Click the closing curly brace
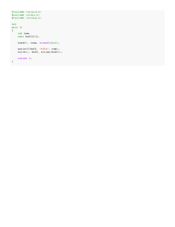Screen dimensions: 175x227 (x=13, y=61)
